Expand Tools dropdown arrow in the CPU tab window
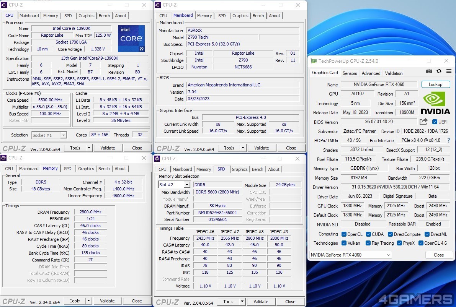This screenshot has height=307, width=456. [89, 148]
